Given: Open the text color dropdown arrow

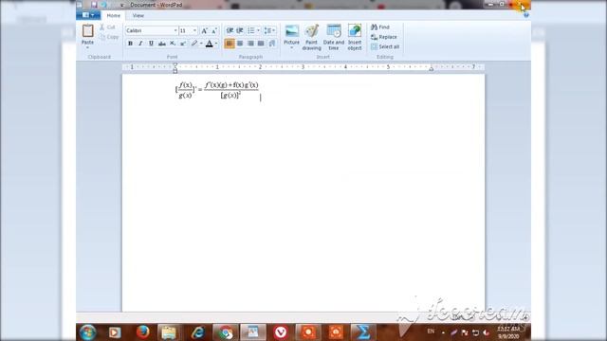Looking at the screenshot, I should coord(216,44).
